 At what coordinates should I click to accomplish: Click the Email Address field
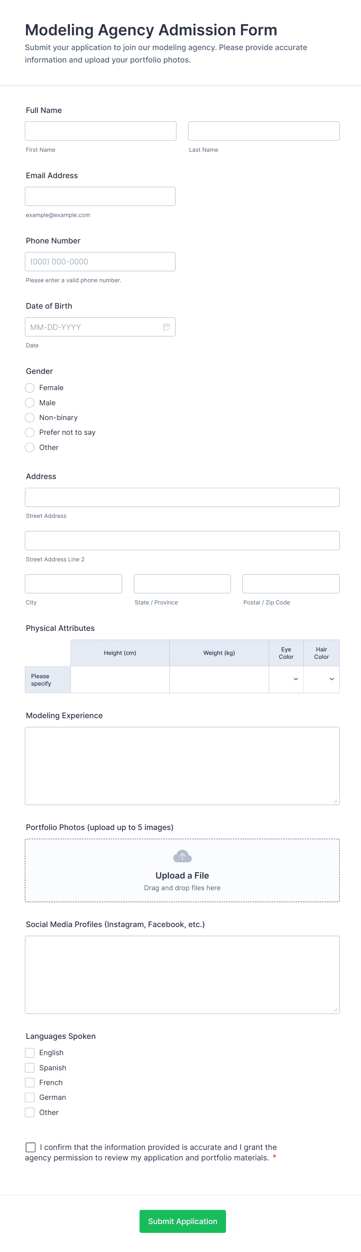click(100, 196)
